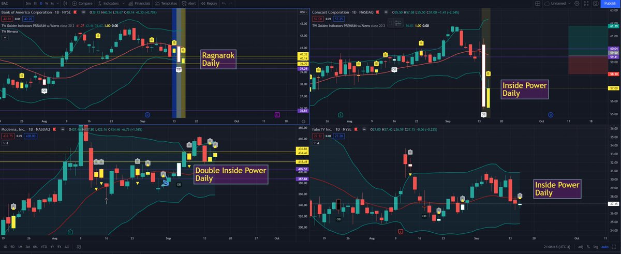Expand the fuboTV indicator legend chevron
Viewport: 621px width, 254px height.
[316, 143]
